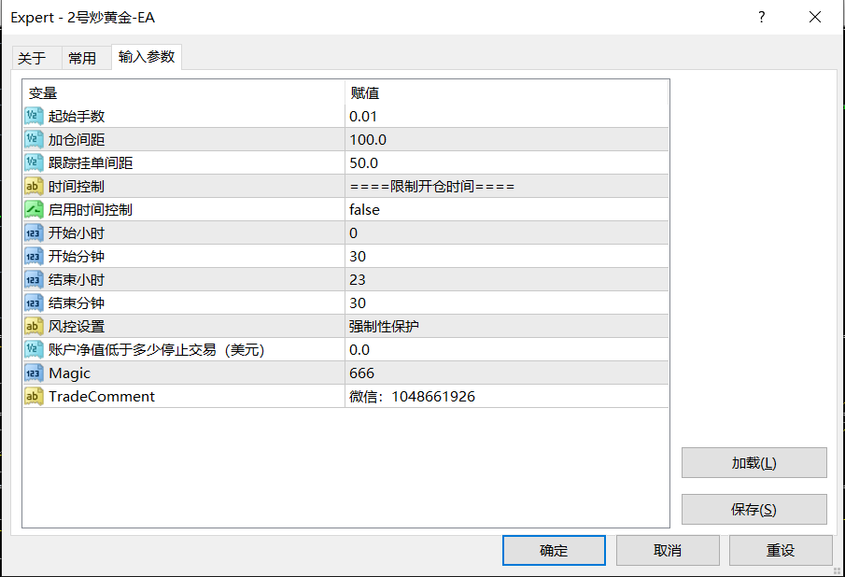This screenshot has width=845, height=577.
Task: Cancel the dialog with 取消
Action: coord(668,551)
